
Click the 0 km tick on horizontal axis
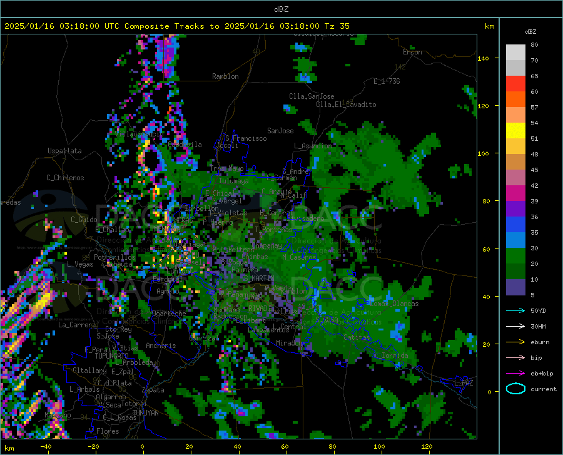click(143, 447)
